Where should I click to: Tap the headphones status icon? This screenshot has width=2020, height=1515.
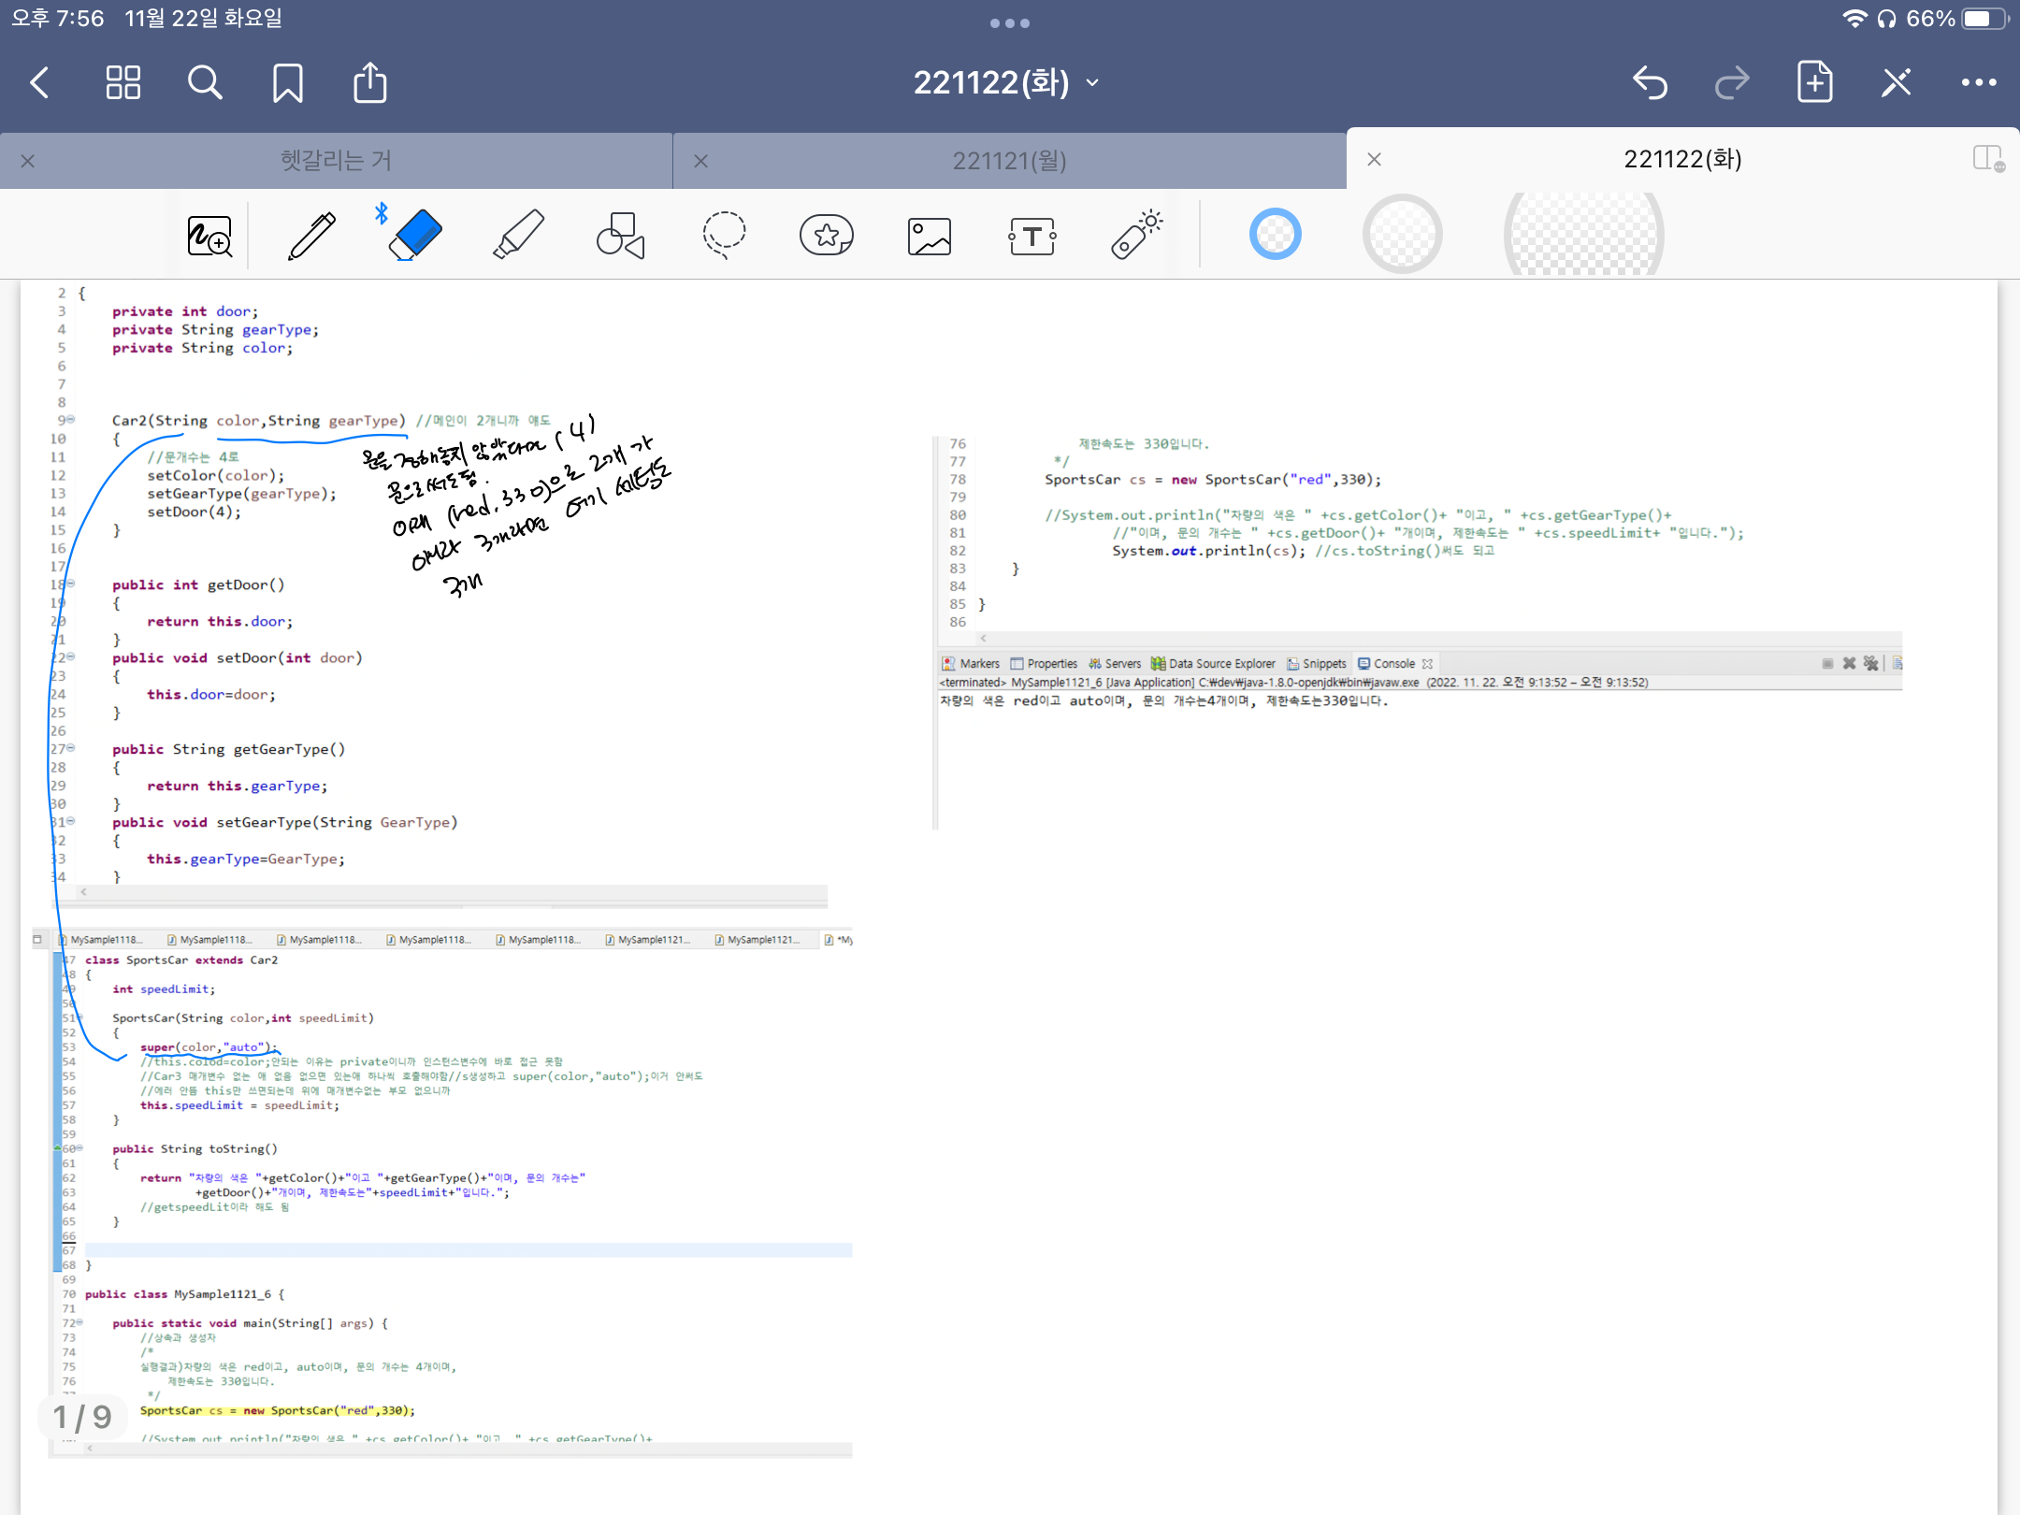tap(1887, 19)
